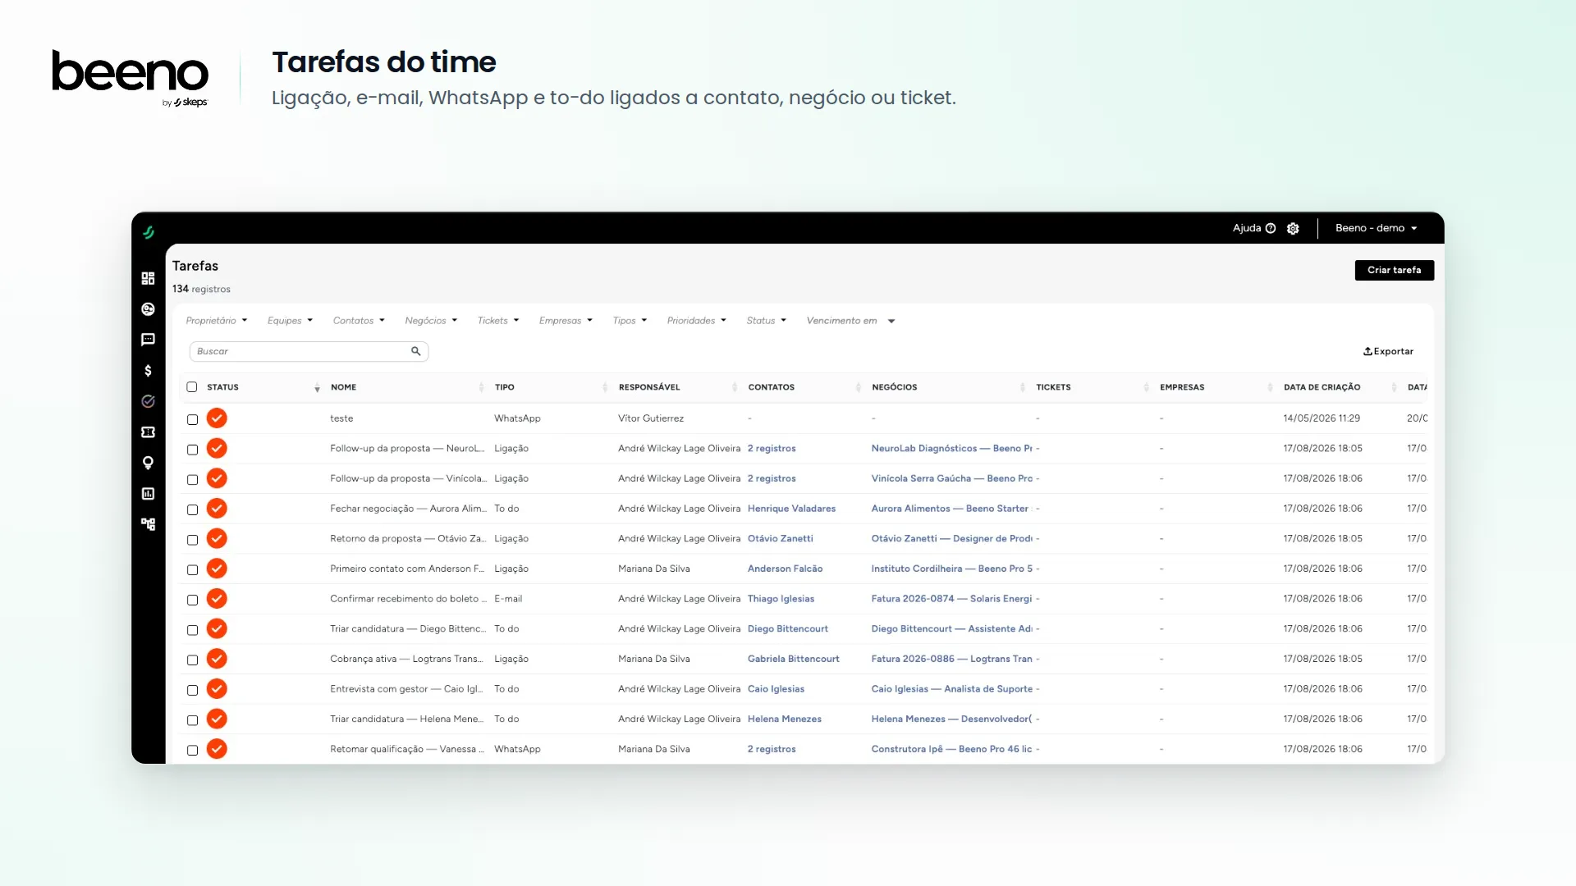Click the Exportar button

(1389, 351)
